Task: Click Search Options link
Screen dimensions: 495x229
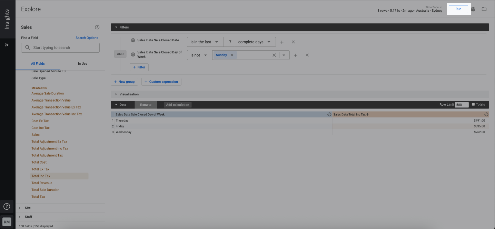Action: coord(87,38)
